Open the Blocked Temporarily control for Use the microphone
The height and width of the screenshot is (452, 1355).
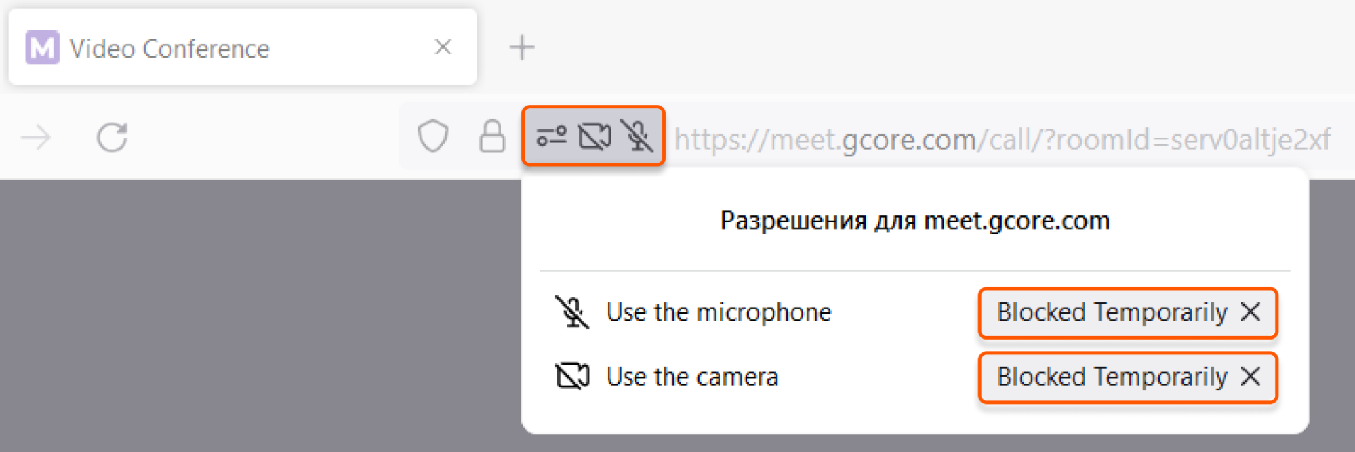point(1112,312)
